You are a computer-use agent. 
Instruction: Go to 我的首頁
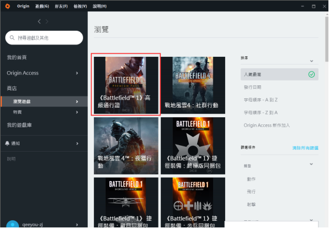(17, 57)
